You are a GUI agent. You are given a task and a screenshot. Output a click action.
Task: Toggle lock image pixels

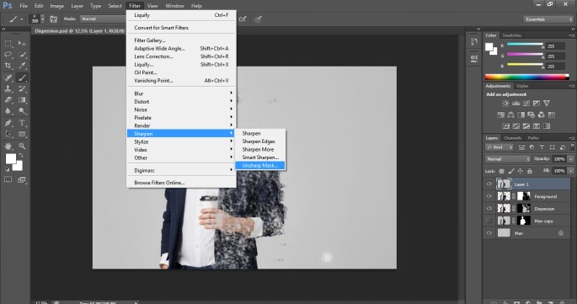(510, 171)
